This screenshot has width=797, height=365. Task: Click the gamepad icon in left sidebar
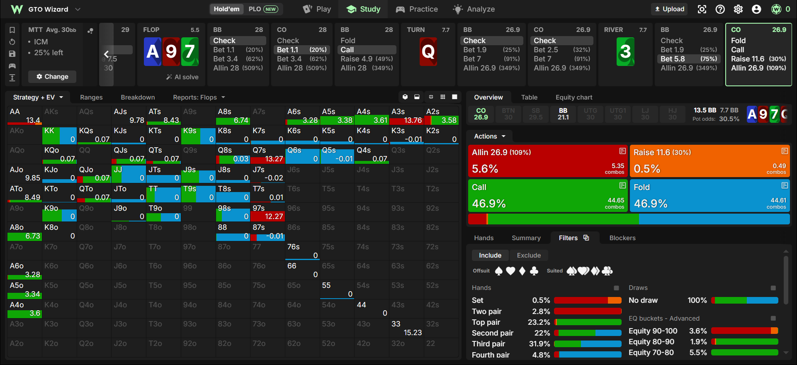pyautogui.click(x=12, y=66)
